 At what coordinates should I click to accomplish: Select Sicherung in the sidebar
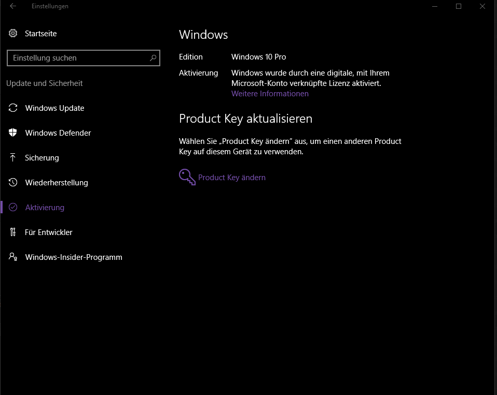pyautogui.click(x=42, y=158)
